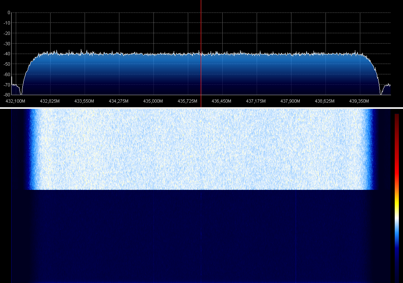Click the 434,275M frequency label

pyautogui.click(x=119, y=101)
